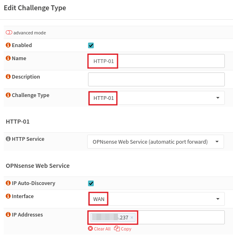This screenshot has width=233, height=237.
Task: Focus the empty Description text field
Action: tap(156, 79)
